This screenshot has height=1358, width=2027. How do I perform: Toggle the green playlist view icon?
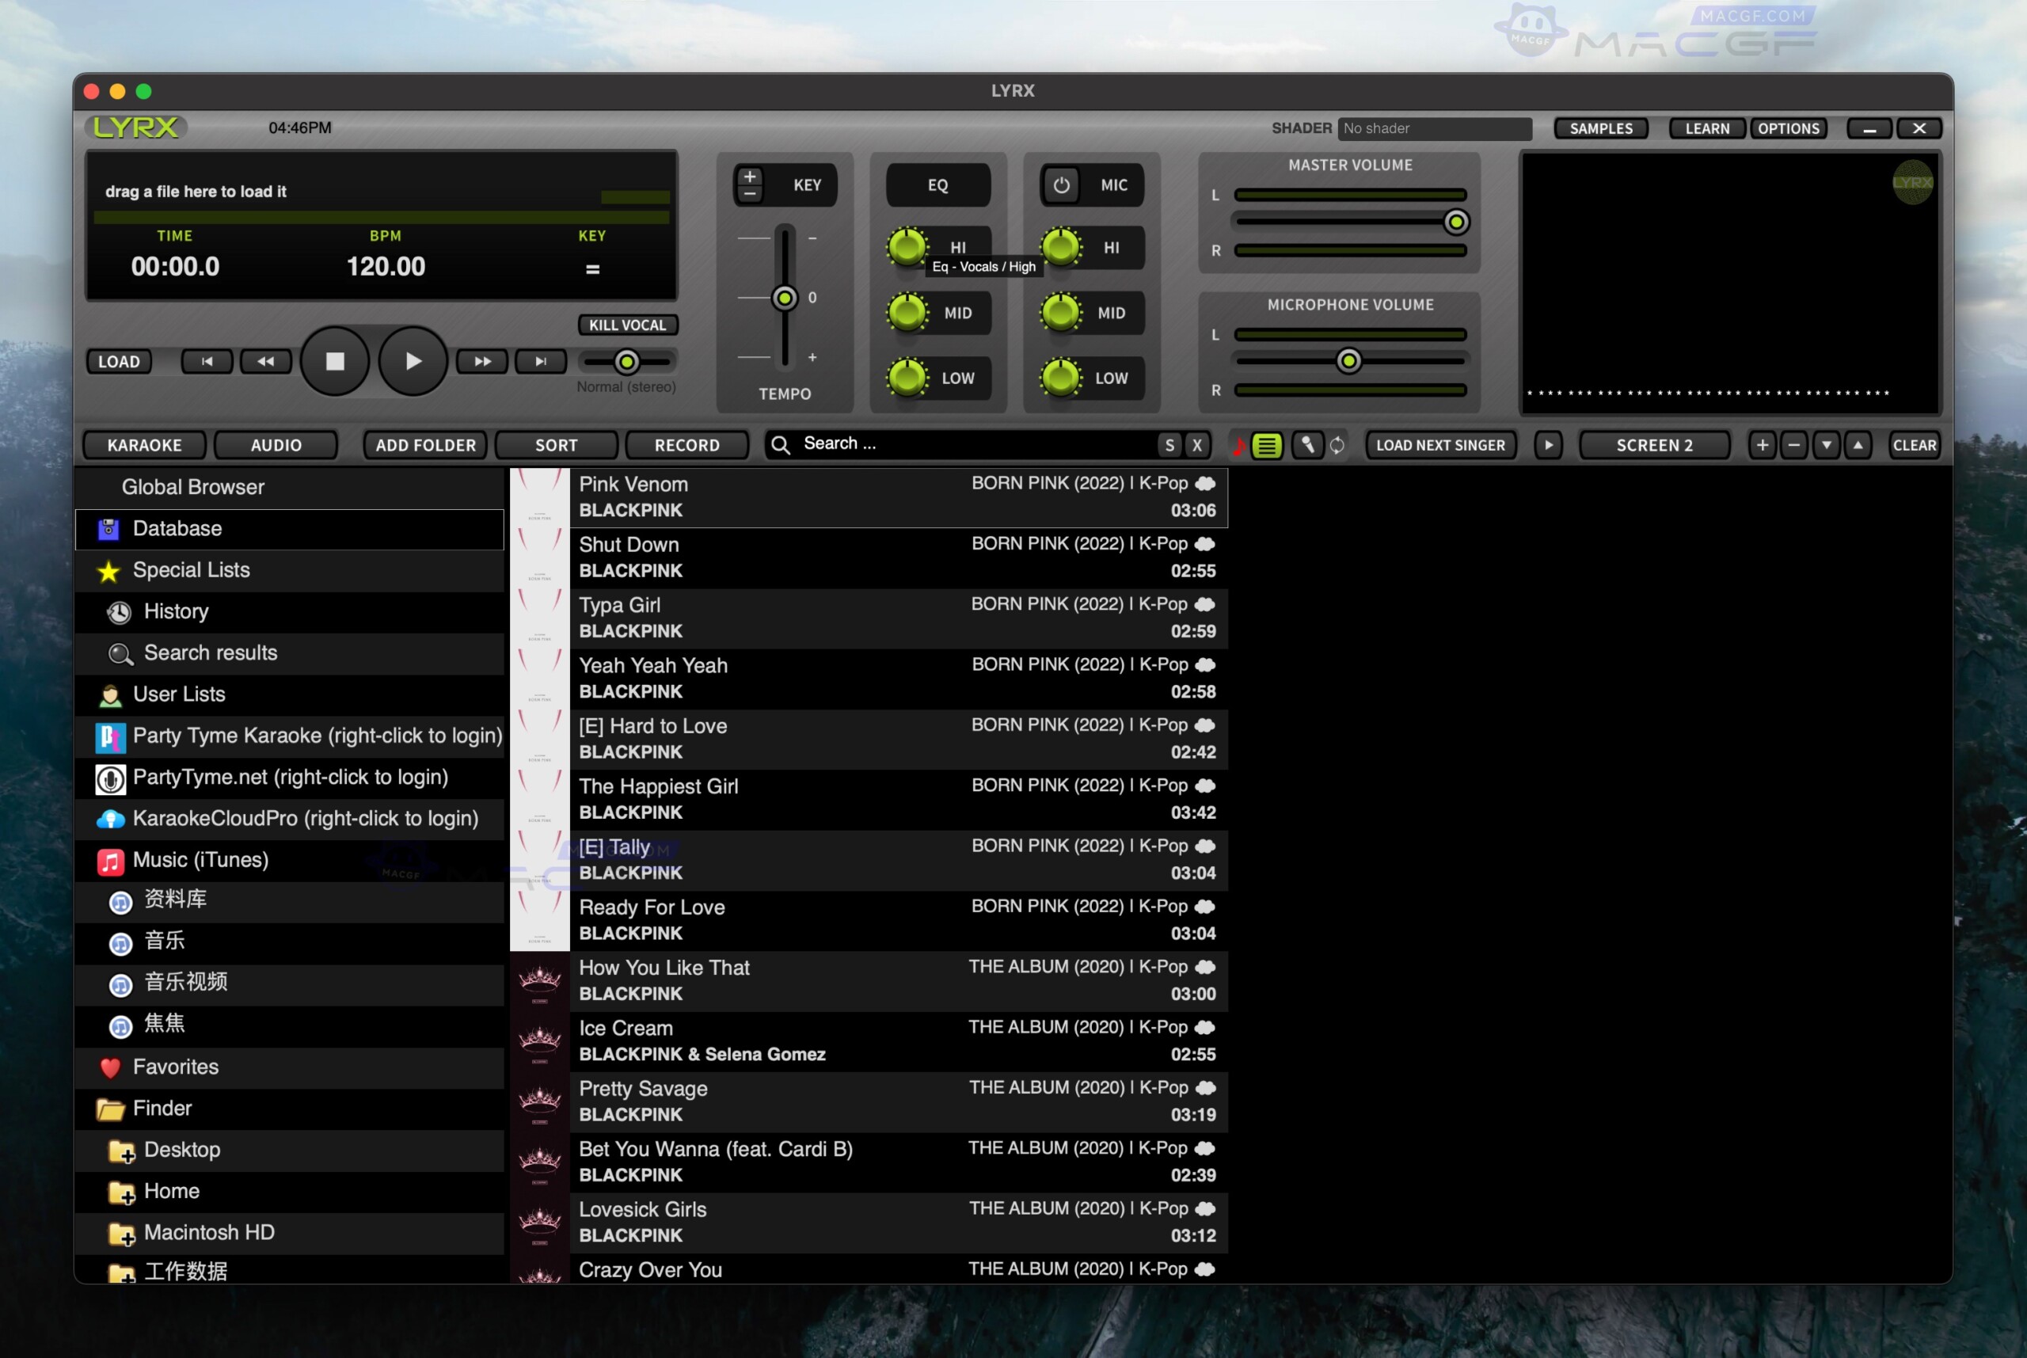coord(1267,445)
